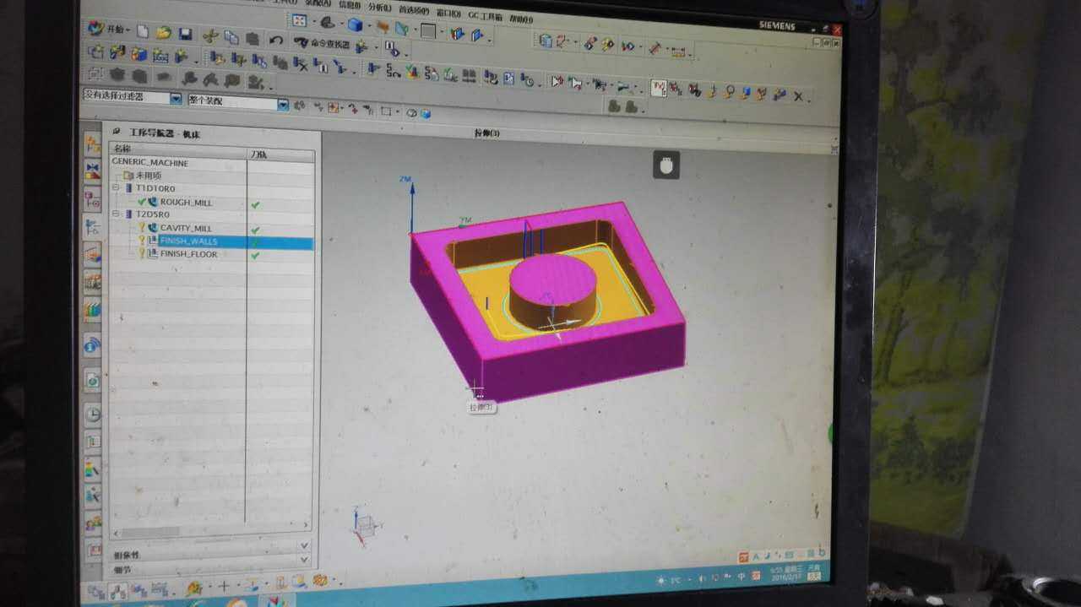Collapse the T2D5R0 tool node
This screenshot has height=607, width=1081.
click(x=117, y=214)
